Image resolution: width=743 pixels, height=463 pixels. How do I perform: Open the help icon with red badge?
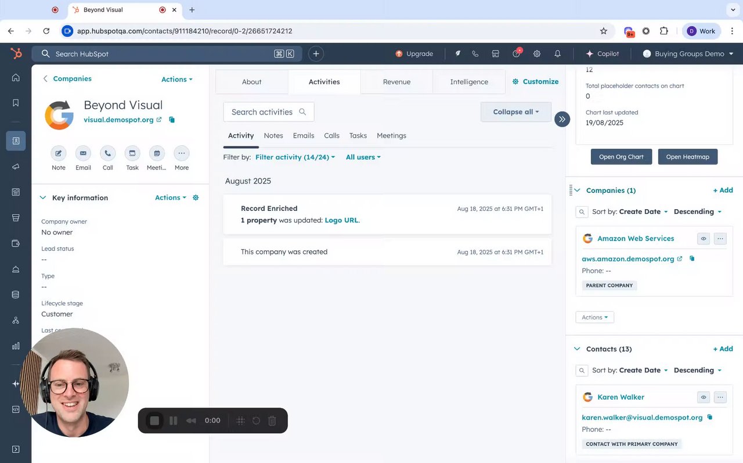point(516,53)
